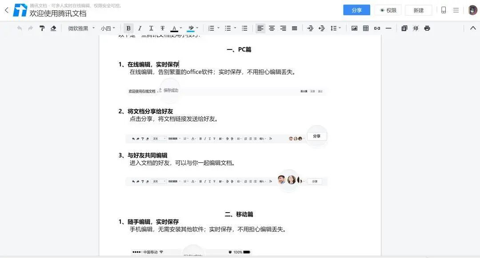
Task: Click the 印 watermark icon
Action: pos(416,28)
